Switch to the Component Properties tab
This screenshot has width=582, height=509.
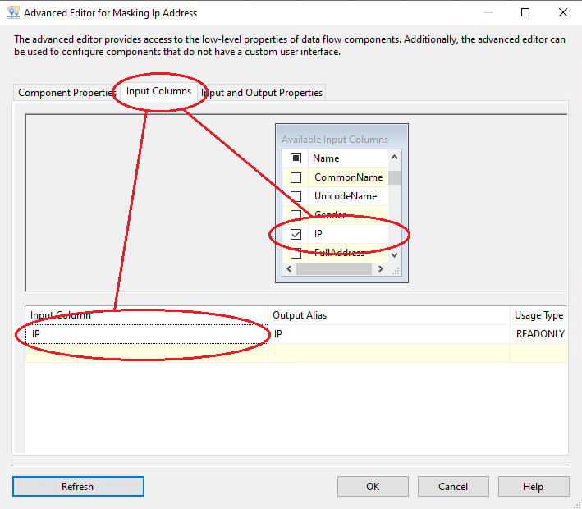67,93
